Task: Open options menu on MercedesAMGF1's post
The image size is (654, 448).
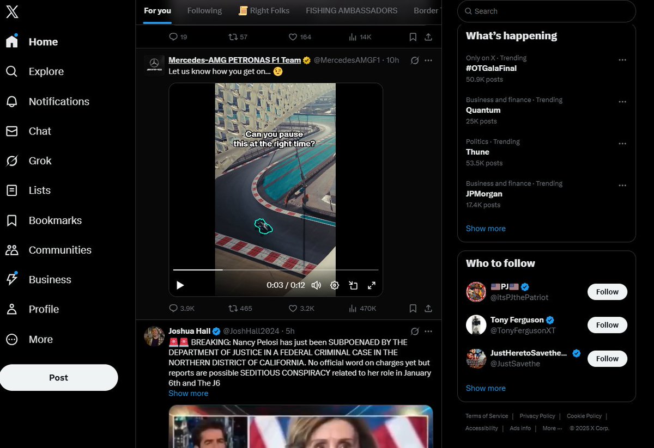Action: pyautogui.click(x=428, y=60)
